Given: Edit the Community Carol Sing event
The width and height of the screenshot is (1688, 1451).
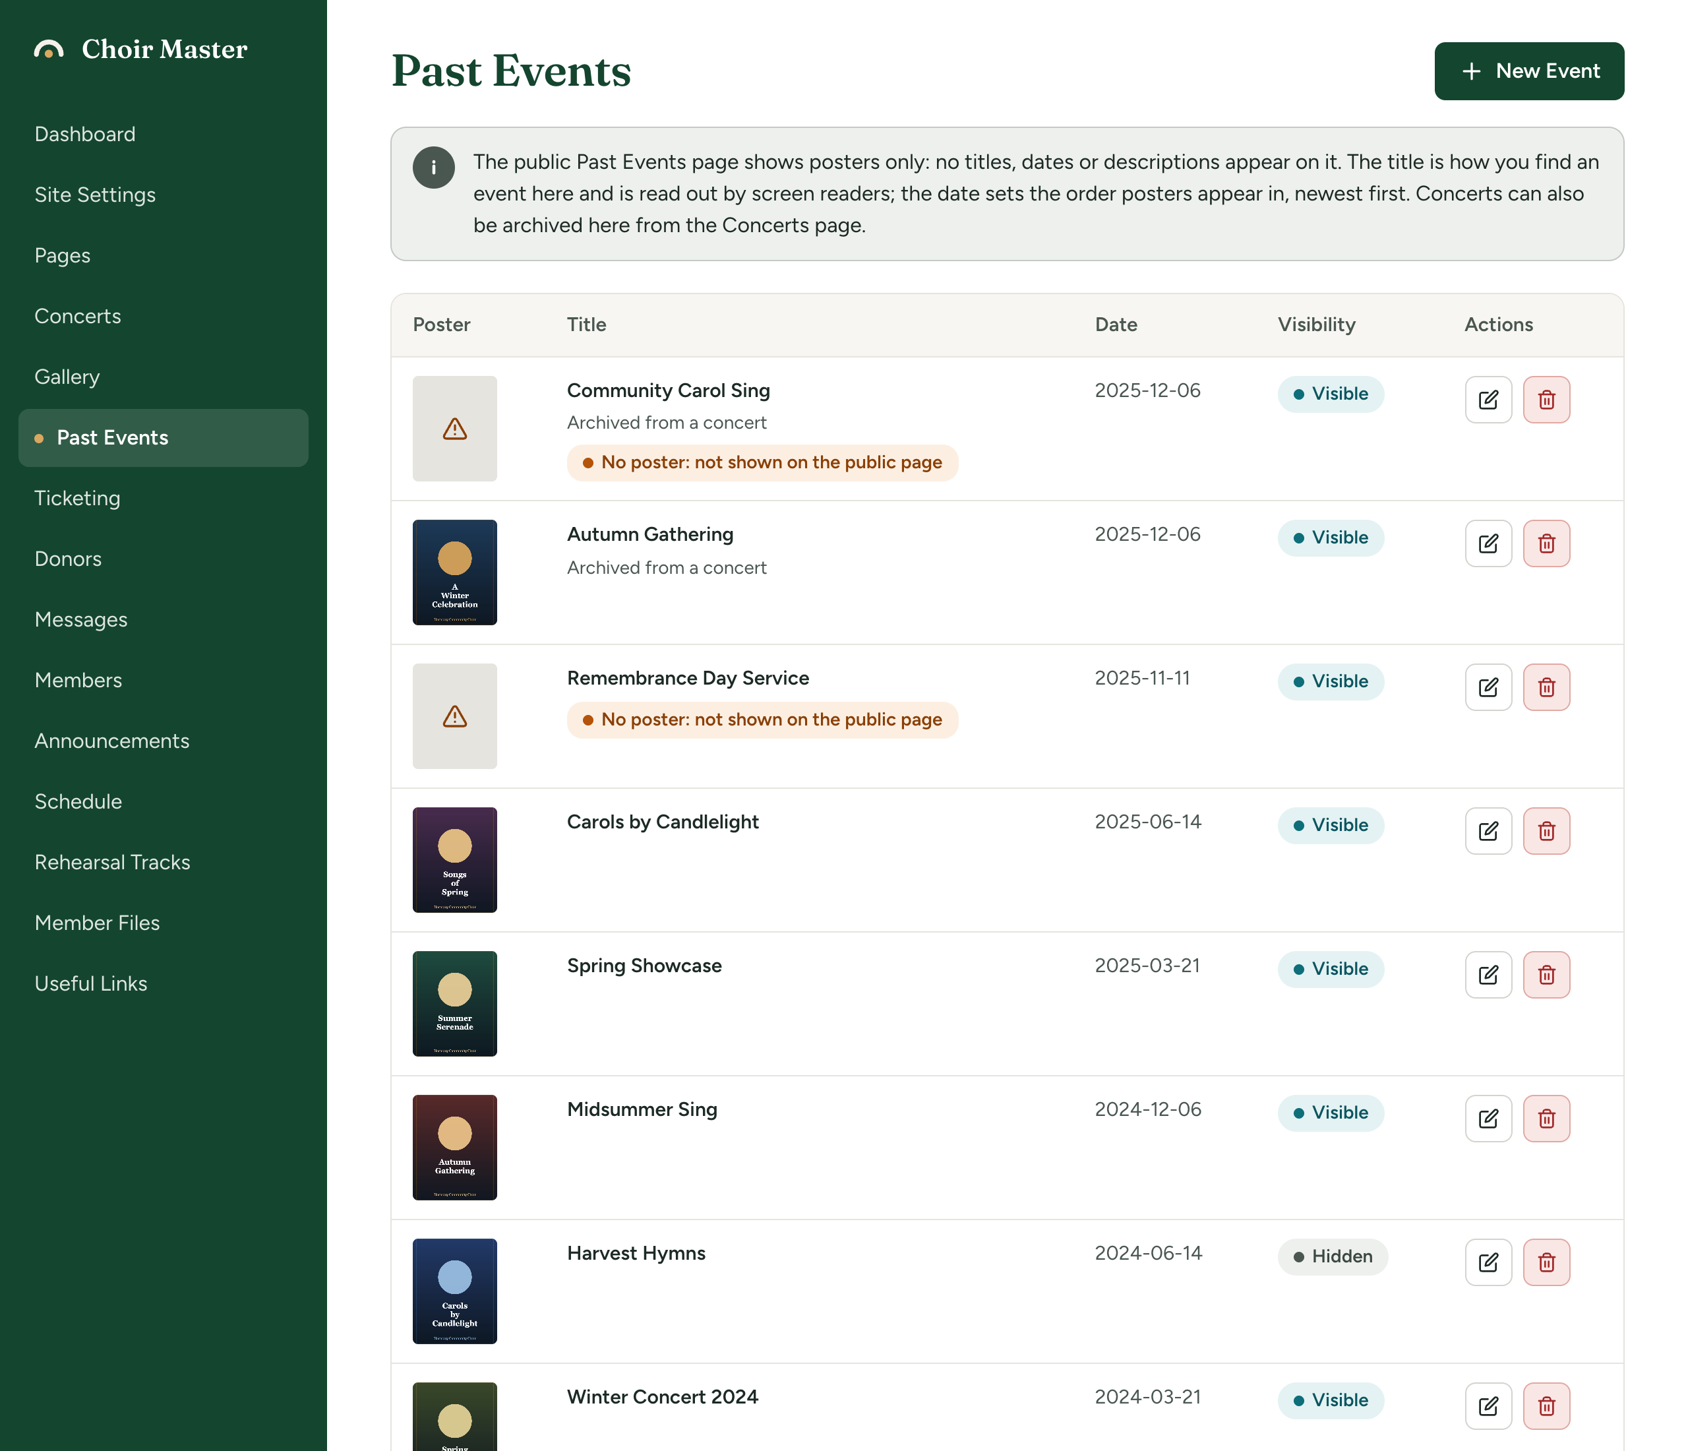Looking at the screenshot, I should (1488, 399).
